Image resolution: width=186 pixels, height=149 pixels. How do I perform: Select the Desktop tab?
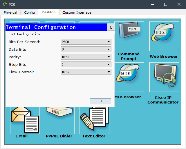click(48, 12)
